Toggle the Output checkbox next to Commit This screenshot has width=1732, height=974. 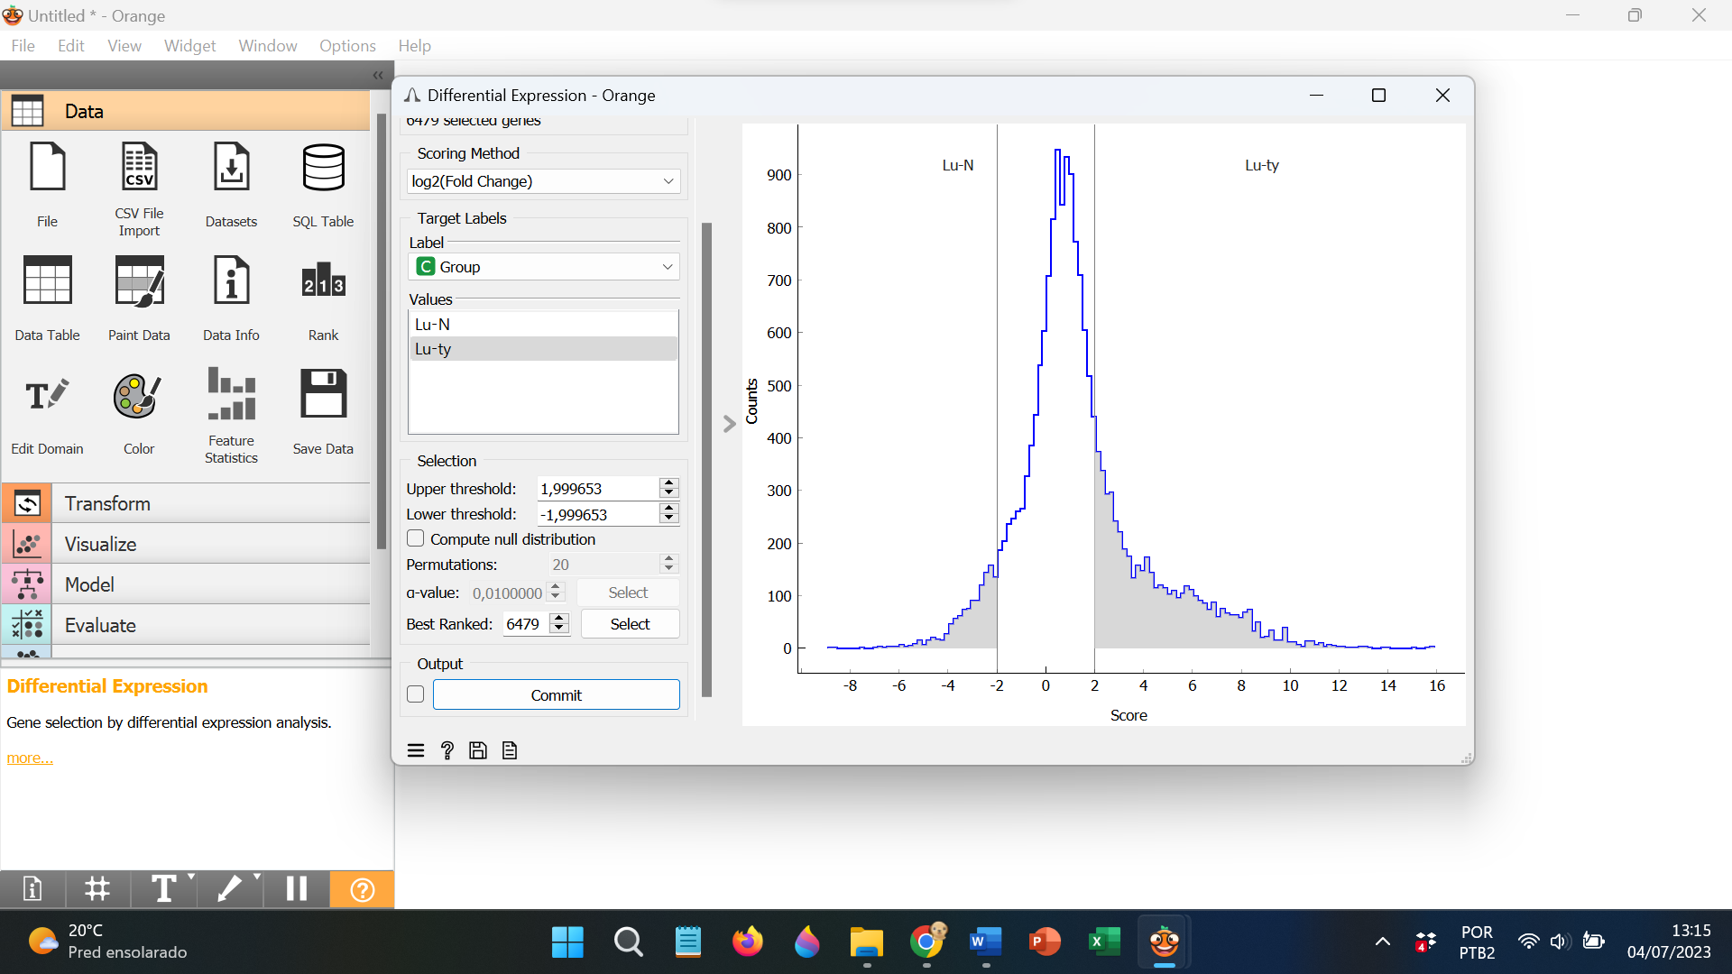[415, 694]
